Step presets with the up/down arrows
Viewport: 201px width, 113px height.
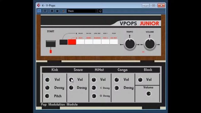(x=97, y=11)
